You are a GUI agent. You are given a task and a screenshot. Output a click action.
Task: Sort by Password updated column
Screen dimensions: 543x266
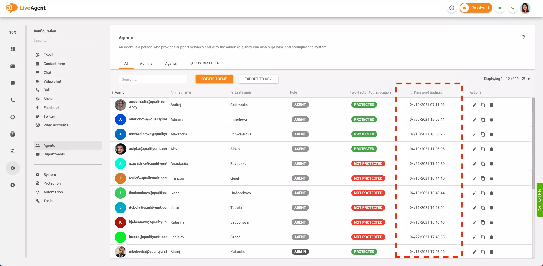[x=428, y=92]
